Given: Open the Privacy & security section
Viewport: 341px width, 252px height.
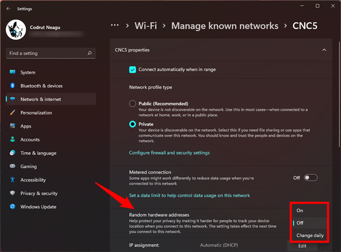Looking at the screenshot, I should pyautogui.click(x=38, y=193).
